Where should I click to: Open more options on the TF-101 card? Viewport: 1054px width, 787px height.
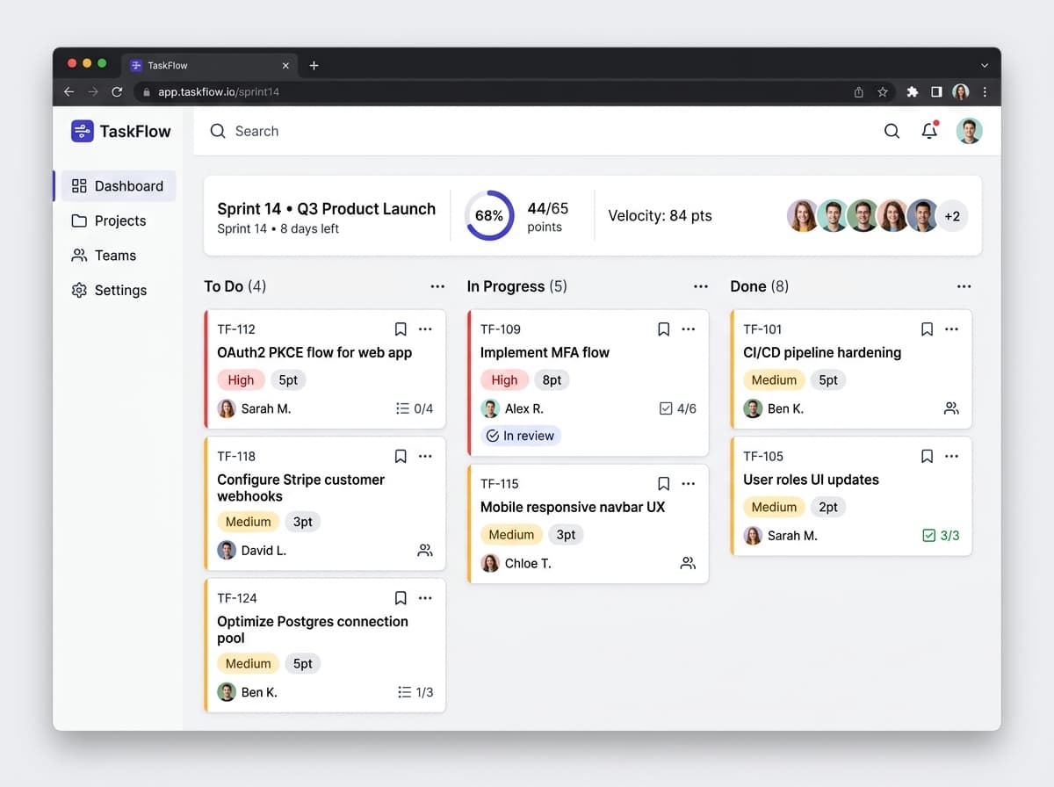952,329
